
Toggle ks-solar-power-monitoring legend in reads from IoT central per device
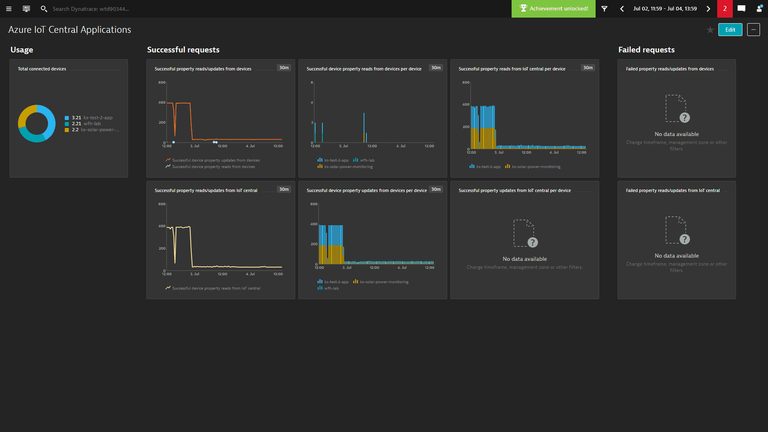533,167
